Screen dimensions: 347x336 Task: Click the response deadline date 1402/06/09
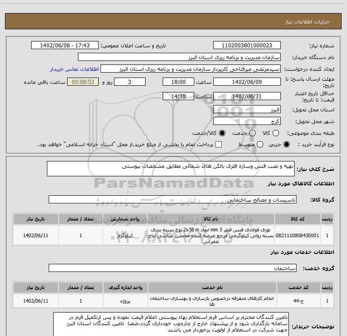247,82
